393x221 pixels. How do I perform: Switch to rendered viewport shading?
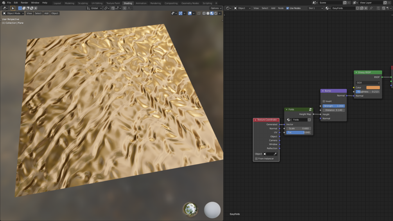(x=216, y=13)
